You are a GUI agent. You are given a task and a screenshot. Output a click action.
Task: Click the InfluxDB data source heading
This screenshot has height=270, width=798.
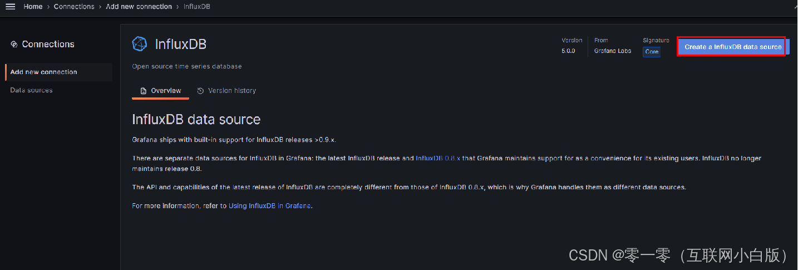[196, 119]
